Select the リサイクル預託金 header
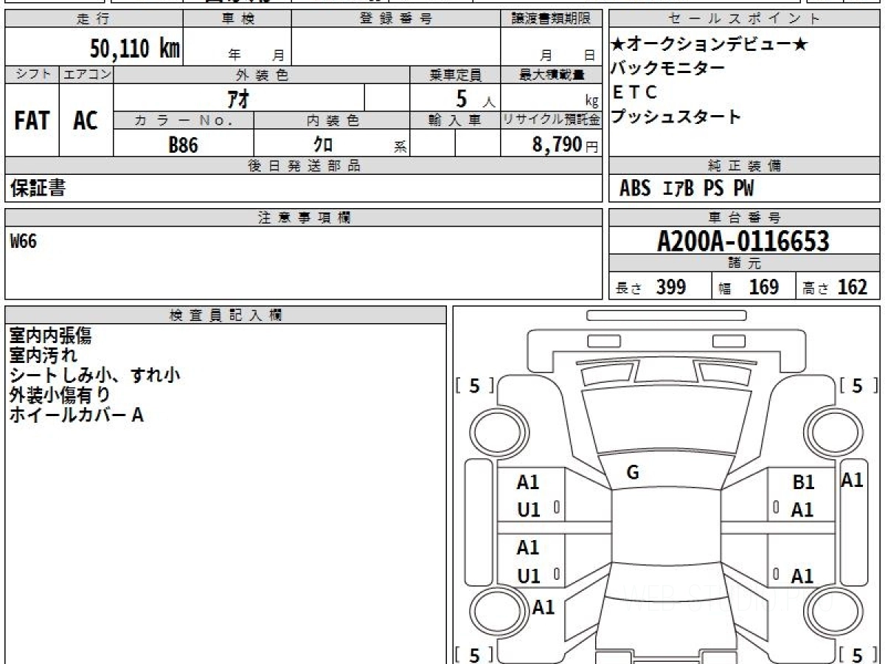This screenshot has width=885, height=664. 551,120
